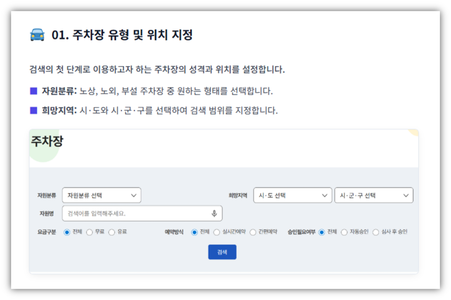The height and width of the screenshot is (300, 451).
Task: Choose the 무료 fee option
Action: 89,232
